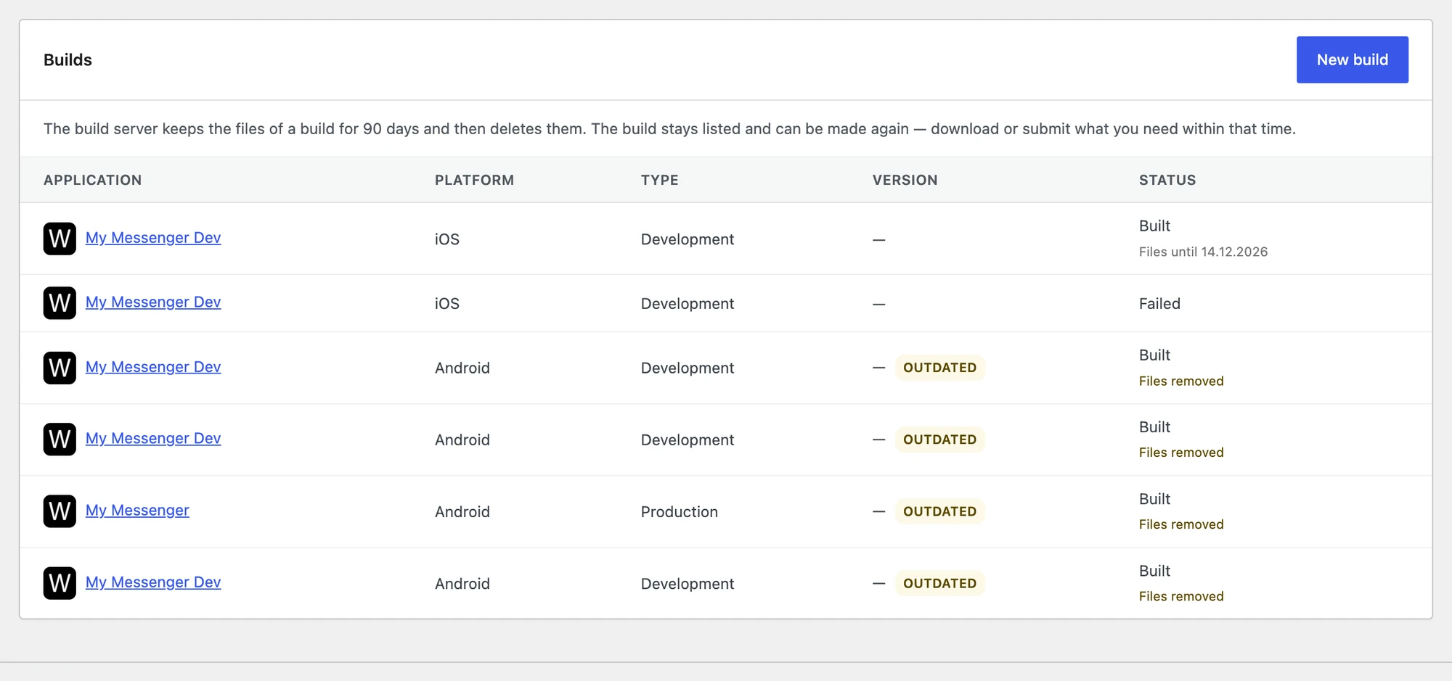
Task: Open the My Messenger production app link
Action: [x=137, y=510]
